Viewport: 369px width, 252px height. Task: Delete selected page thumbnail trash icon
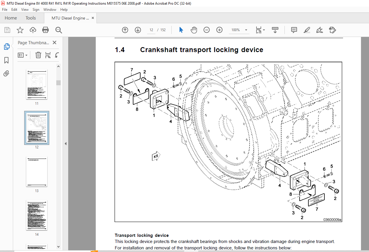coord(38,55)
